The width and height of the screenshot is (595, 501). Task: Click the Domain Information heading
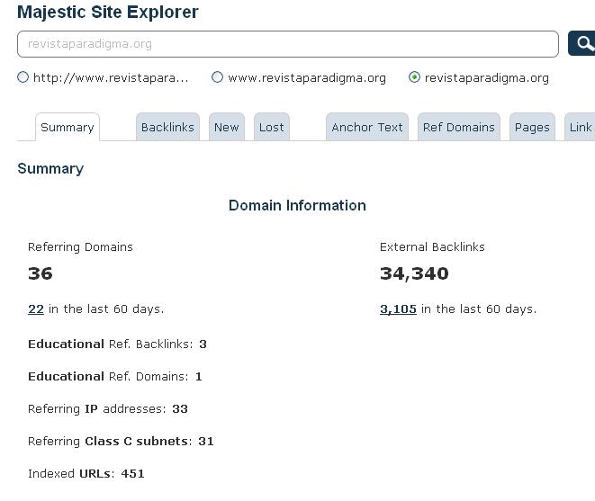pyautogui.click(x=297, y=205)
